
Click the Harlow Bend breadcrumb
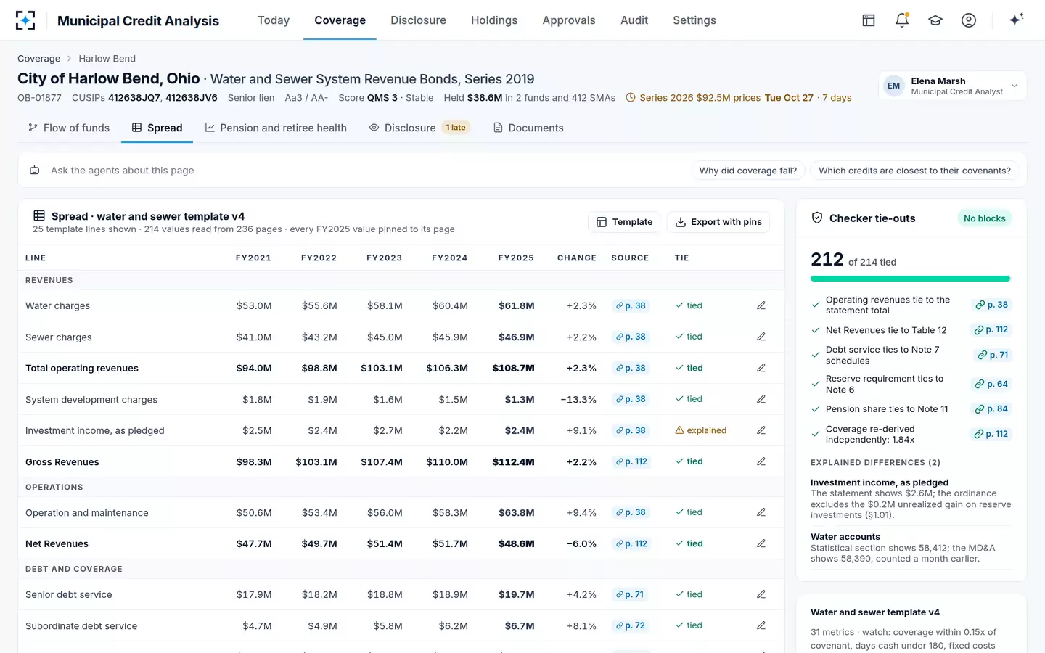tap(107, 59)
